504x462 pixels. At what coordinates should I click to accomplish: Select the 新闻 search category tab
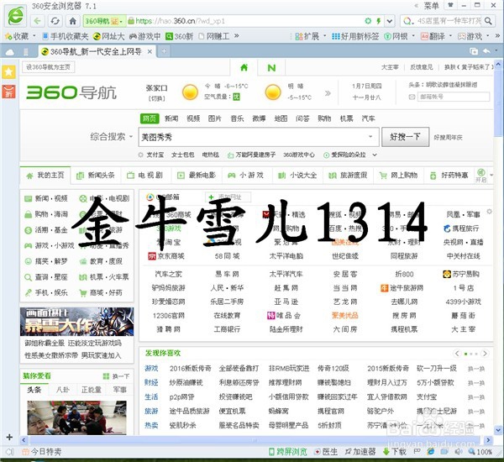(x=171, y=118)
